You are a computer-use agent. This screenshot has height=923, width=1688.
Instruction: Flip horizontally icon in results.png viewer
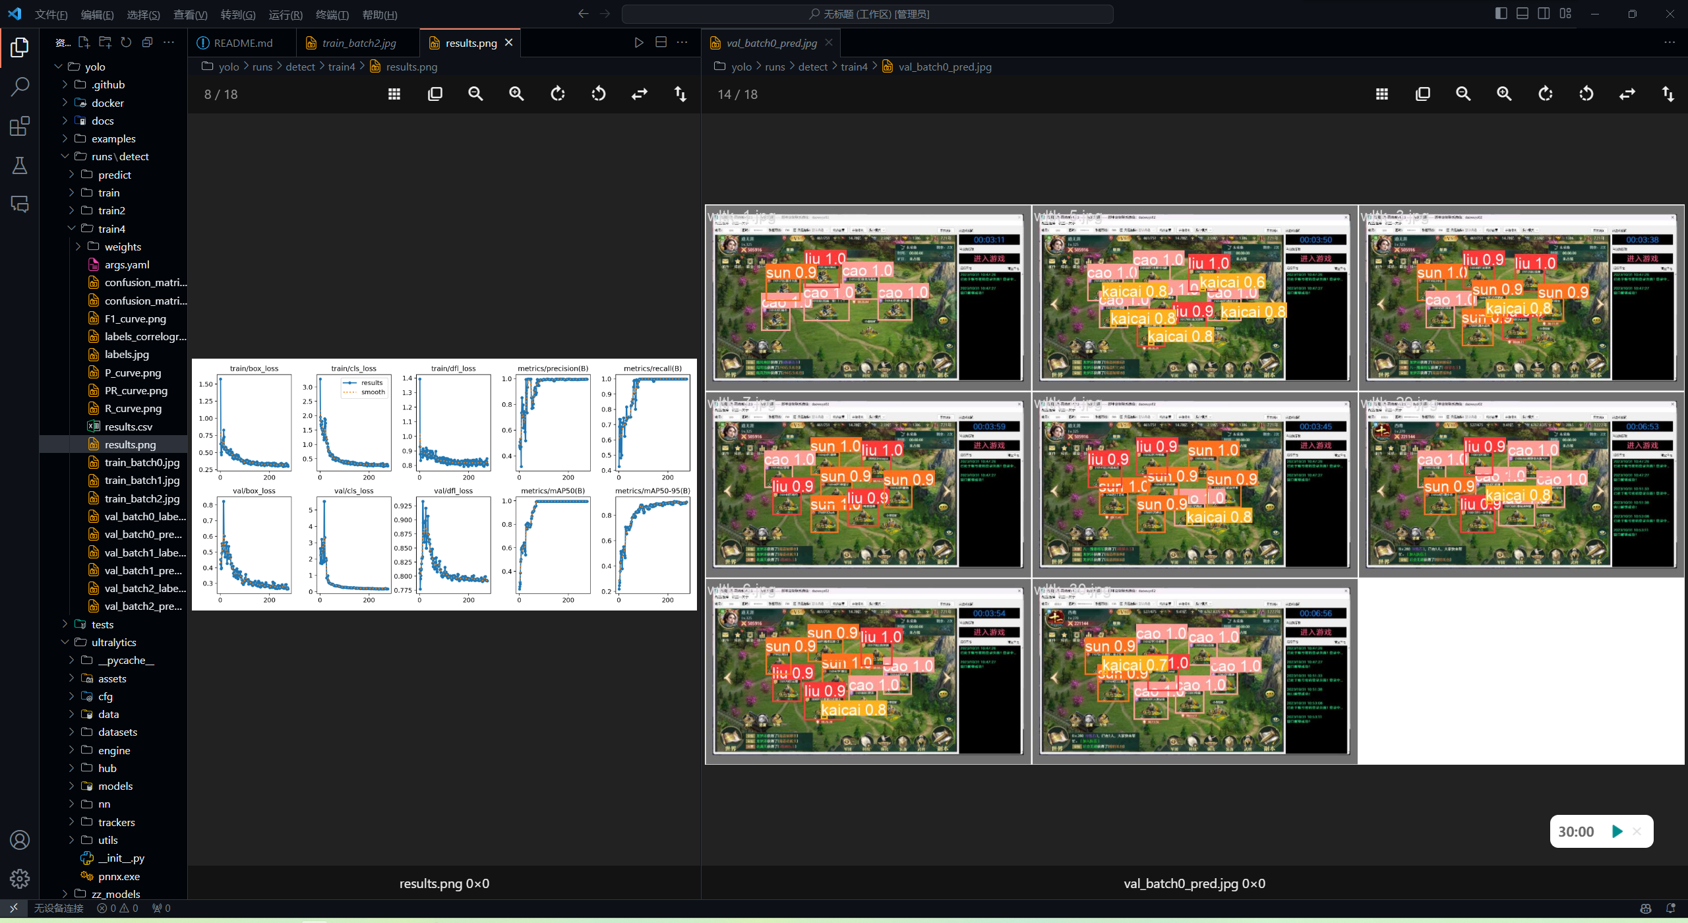point(639,94)
